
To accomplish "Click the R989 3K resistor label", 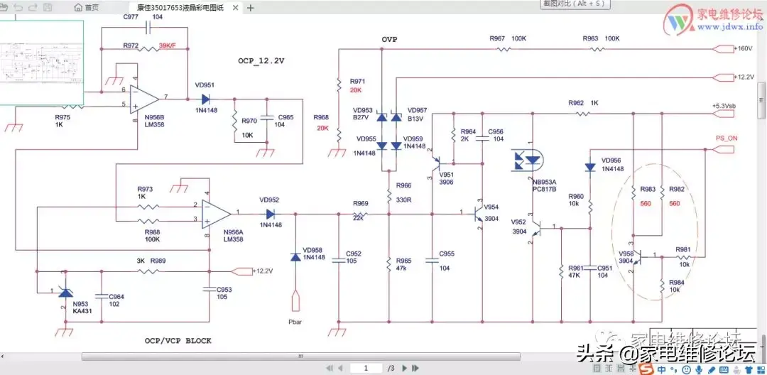I will click(x=151, y=261).
